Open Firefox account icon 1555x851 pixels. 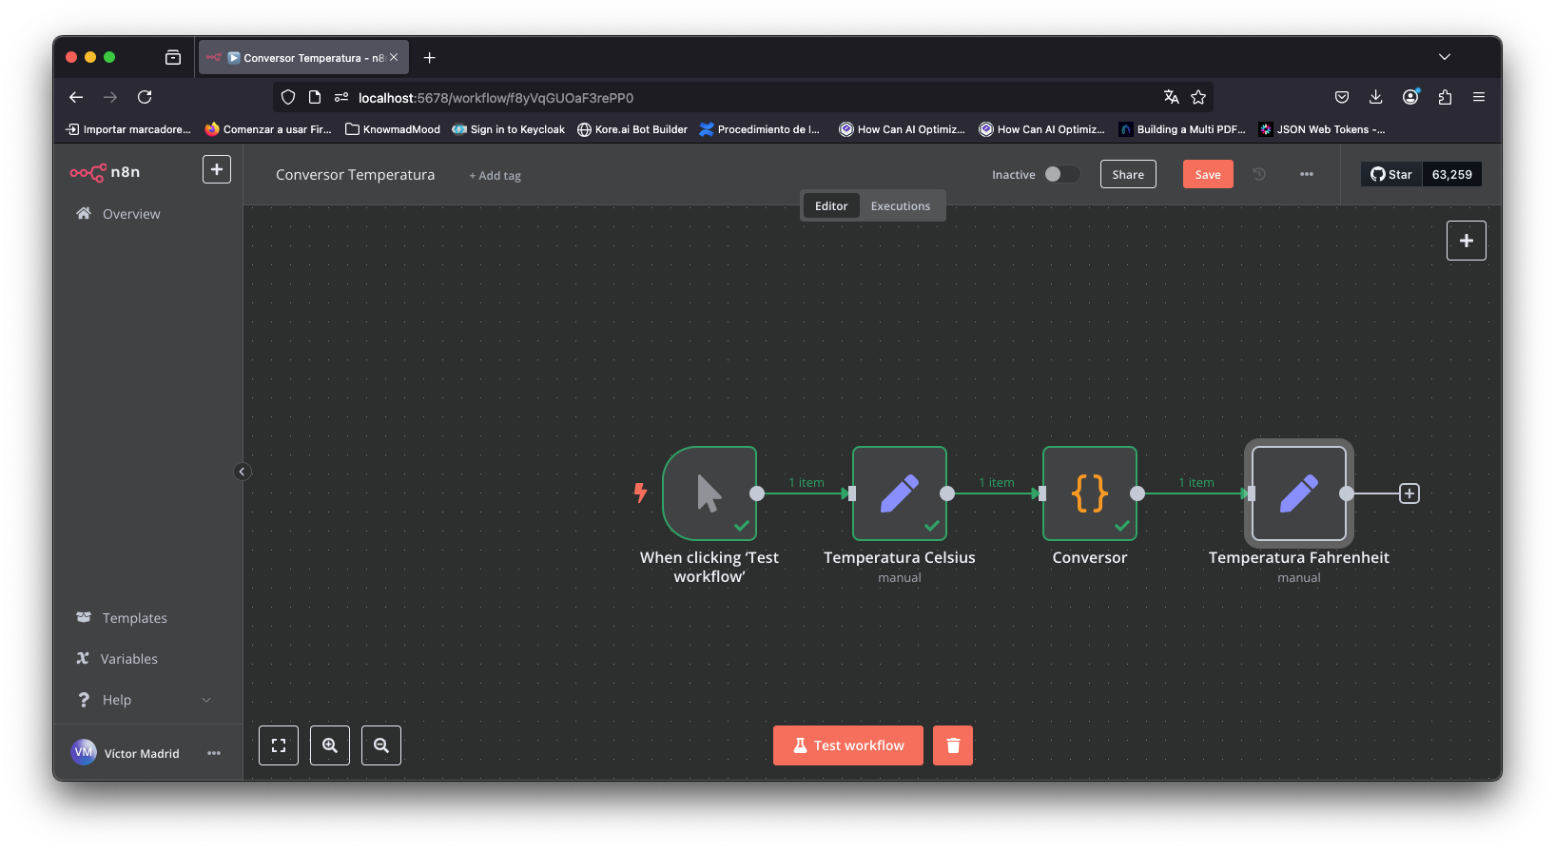(x=1410, y=97)
